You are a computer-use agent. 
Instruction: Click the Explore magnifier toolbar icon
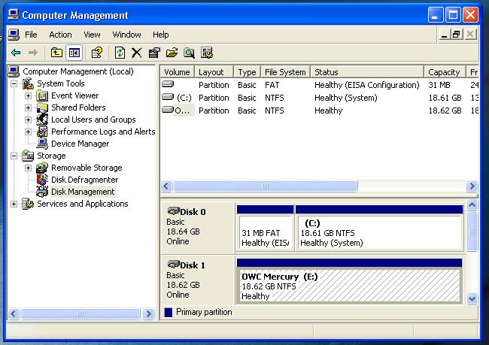tap(189, 53)
